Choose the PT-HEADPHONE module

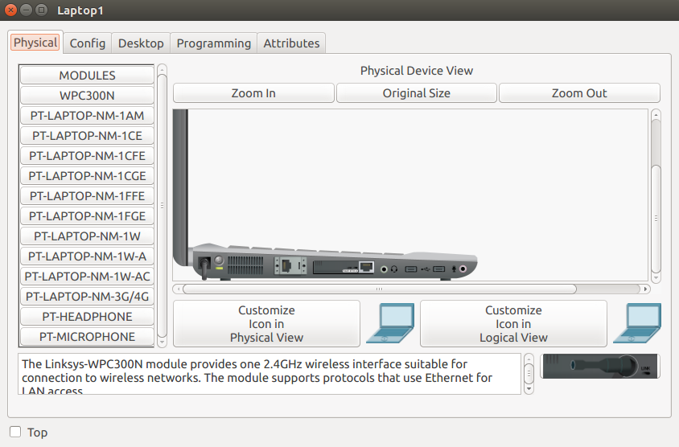click(x=87, y=317)
